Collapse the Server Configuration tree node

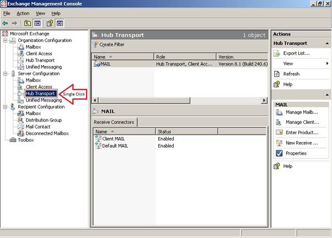click(x=5, y=74)
